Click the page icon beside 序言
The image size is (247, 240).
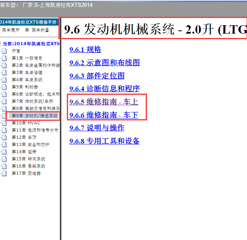coord(4,51)
